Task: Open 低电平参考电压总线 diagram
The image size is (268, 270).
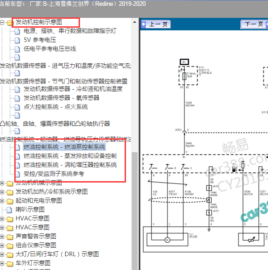Action: 50,49
